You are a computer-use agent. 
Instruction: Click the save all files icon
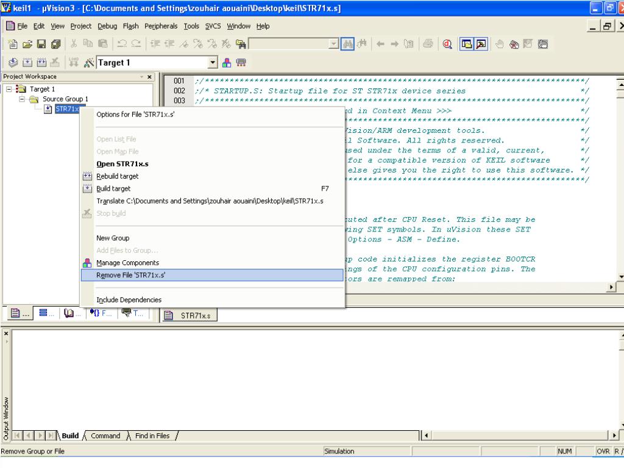(x=55, y=44)
